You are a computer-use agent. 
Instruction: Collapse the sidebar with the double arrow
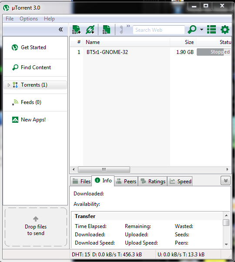tap(60, 30)
